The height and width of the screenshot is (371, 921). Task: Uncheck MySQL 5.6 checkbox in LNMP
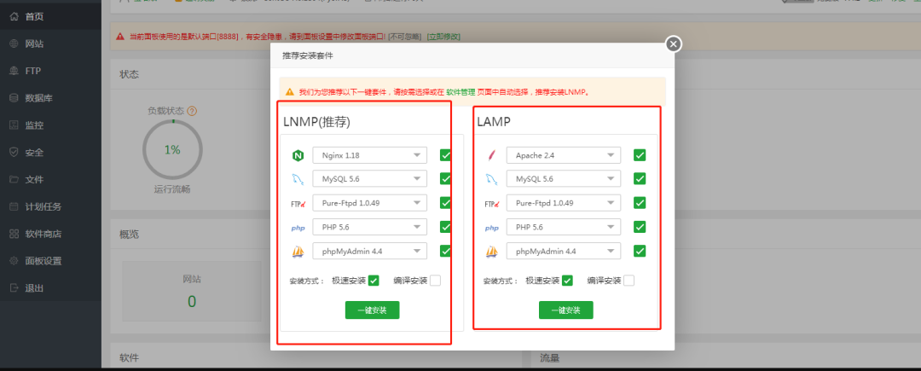point(445,178)
